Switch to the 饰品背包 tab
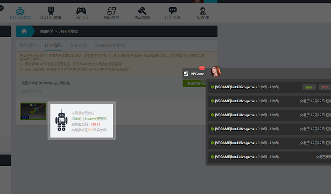This screenshot has width=331, height=194. tap(27, 45)
